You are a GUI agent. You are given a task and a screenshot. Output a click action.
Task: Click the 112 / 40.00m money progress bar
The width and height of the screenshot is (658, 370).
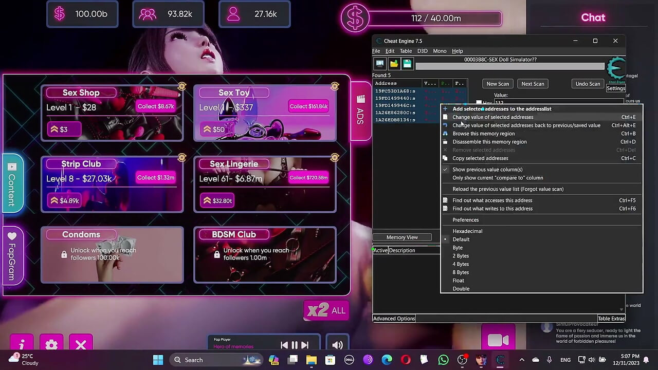point(435,18)
